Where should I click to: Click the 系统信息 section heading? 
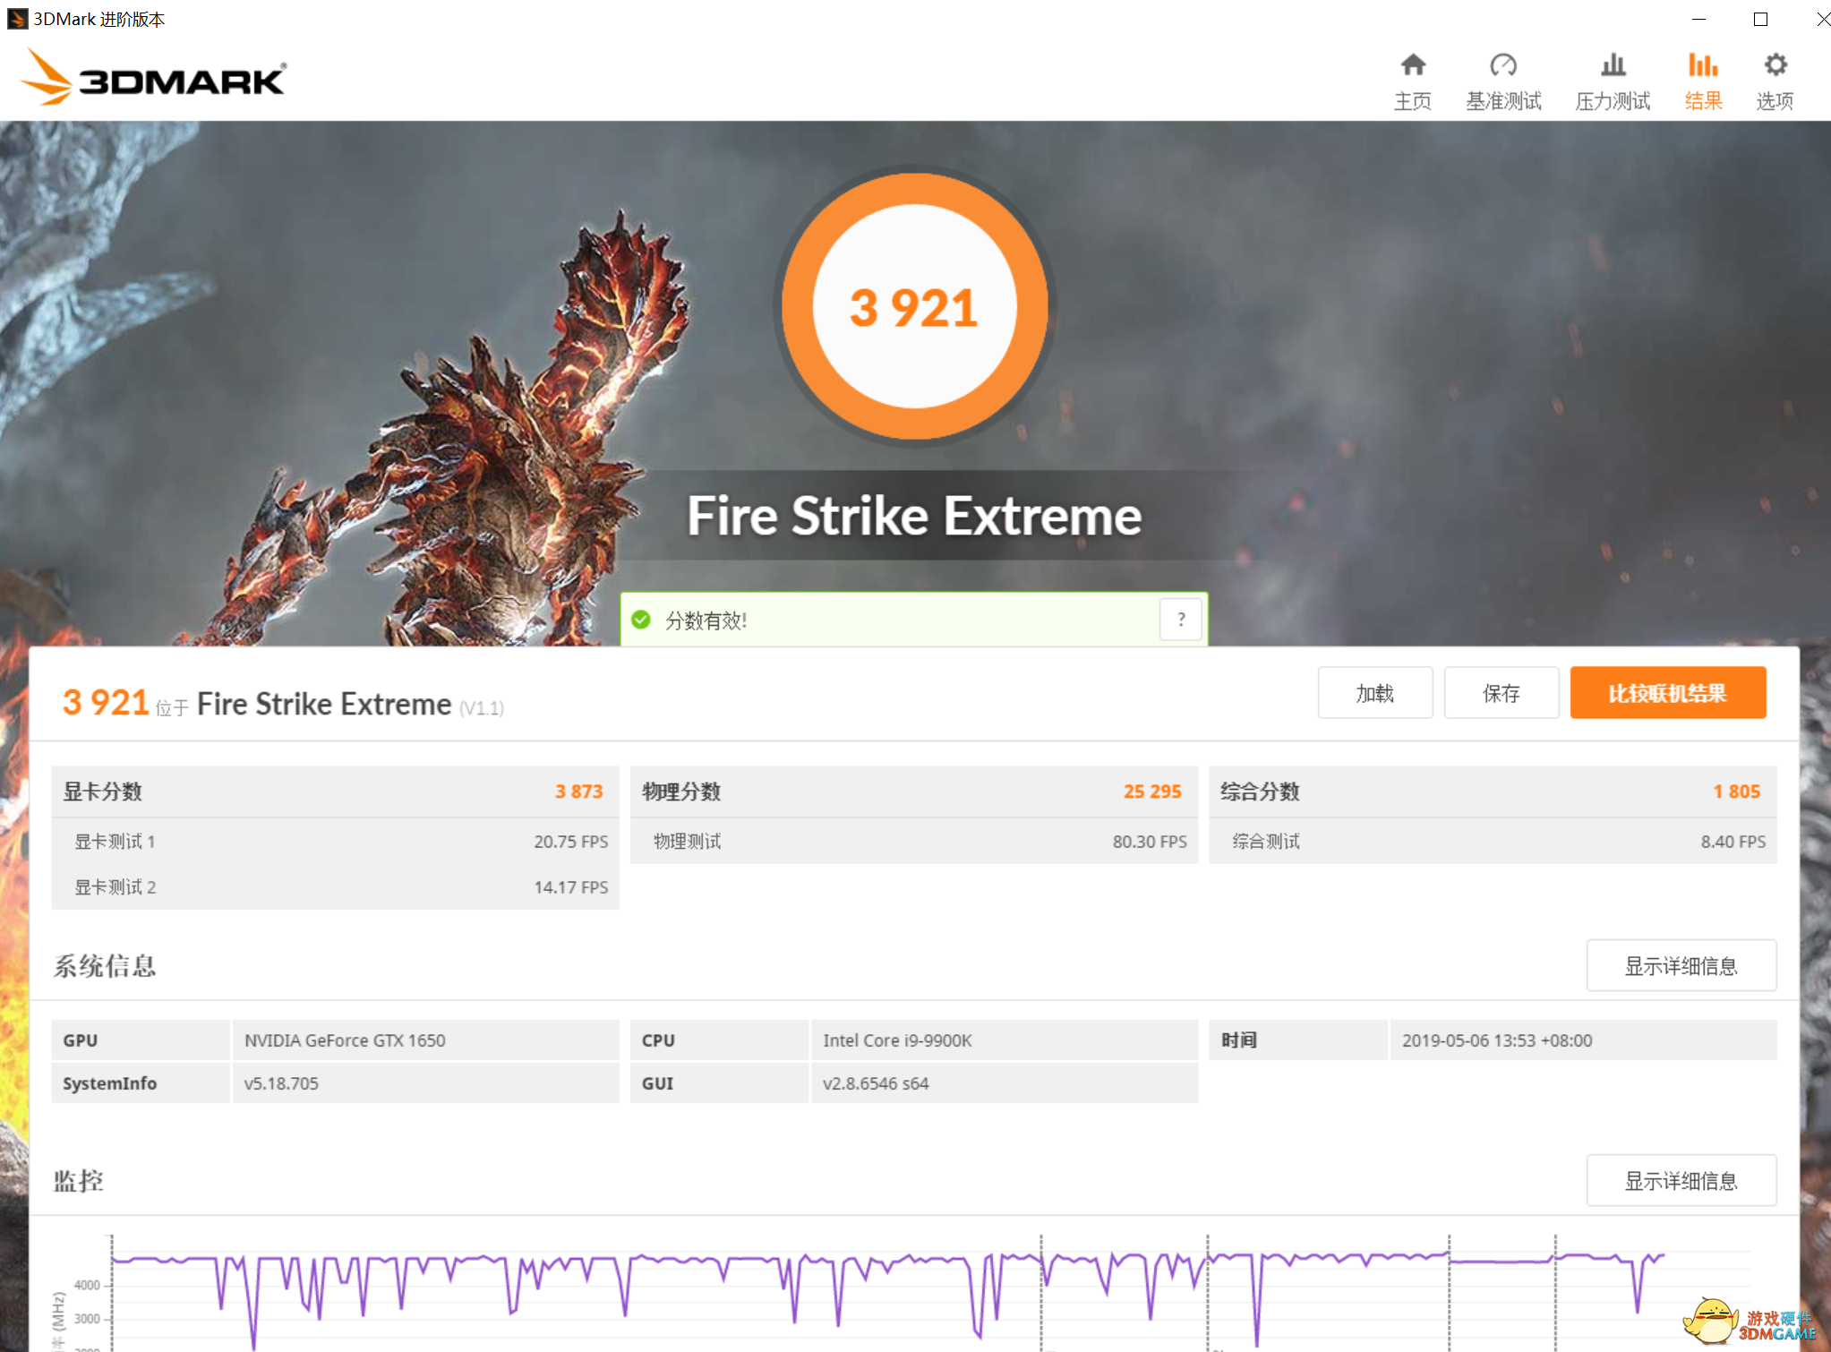click(x=105, y=966)
